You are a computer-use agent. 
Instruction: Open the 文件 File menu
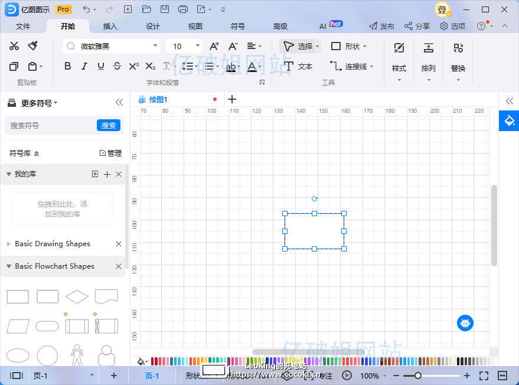[23, 26]
